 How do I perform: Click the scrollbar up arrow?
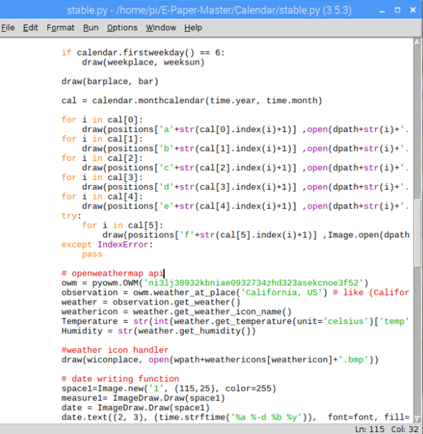tap(418, 43)
